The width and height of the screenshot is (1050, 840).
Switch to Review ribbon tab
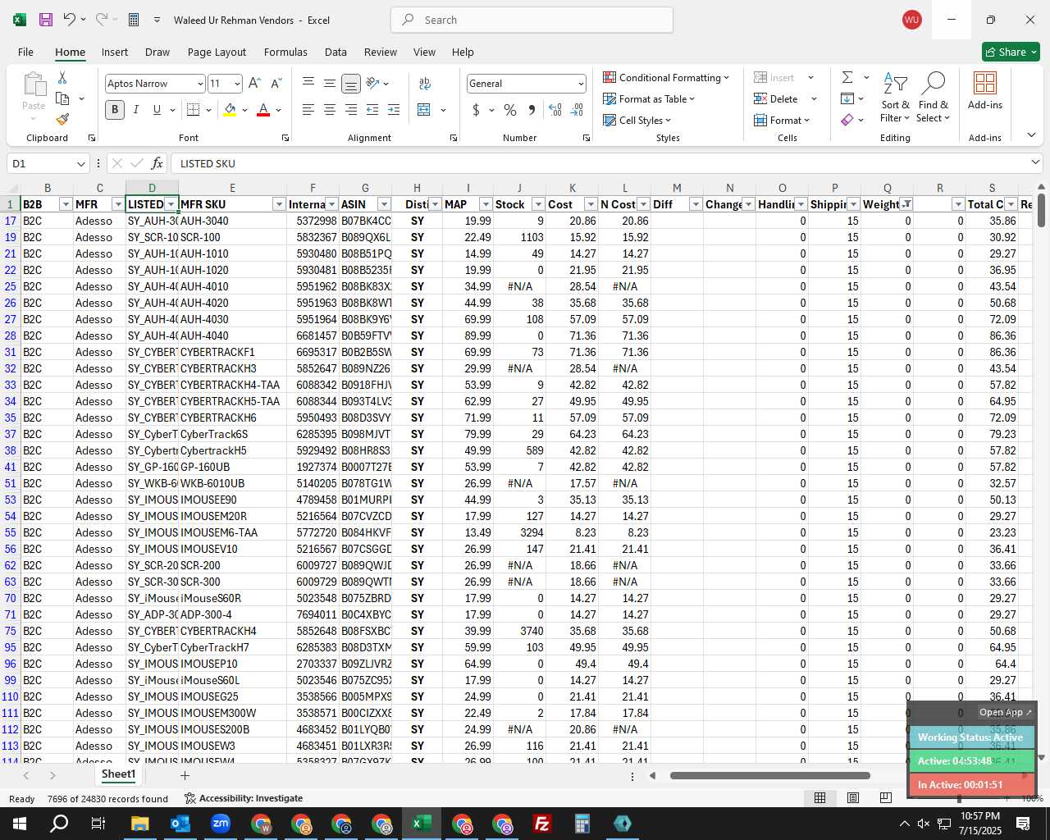381,52
